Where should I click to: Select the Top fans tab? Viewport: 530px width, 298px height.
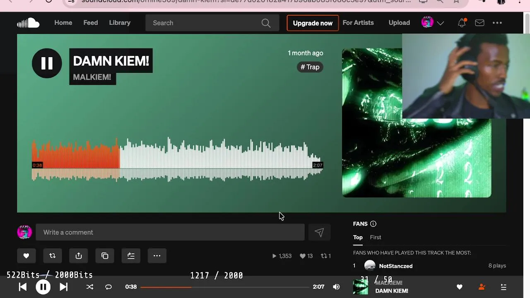pos(358,237)
